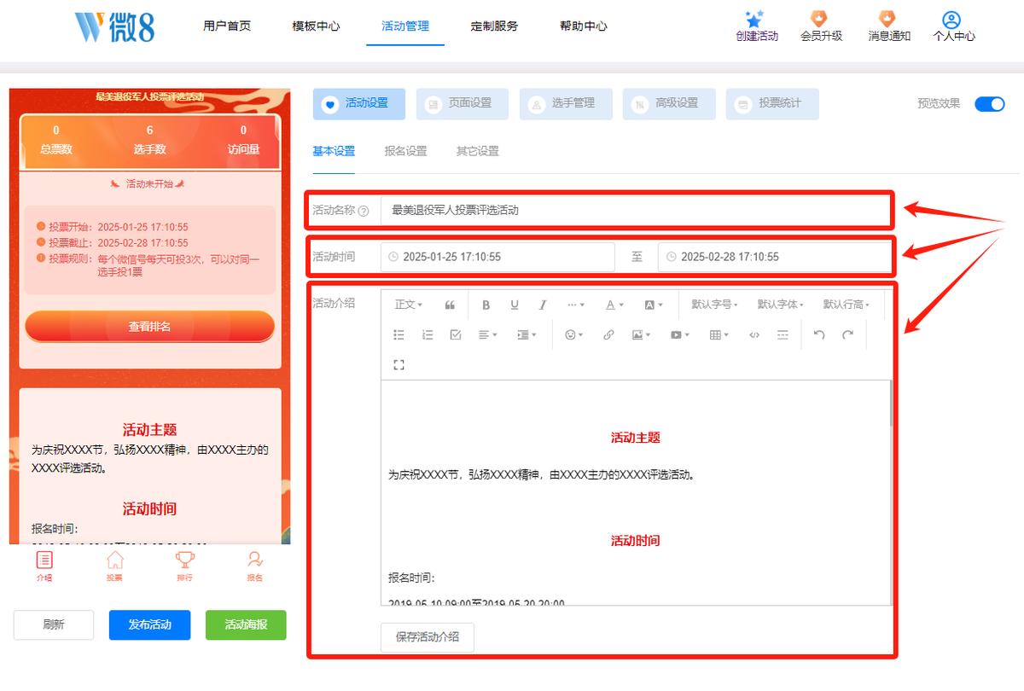Image resolution: width=1024 pixels, height=691 pixels.
Task: Open the 默认行高 line height dropdown
Action: coord(846,305)
